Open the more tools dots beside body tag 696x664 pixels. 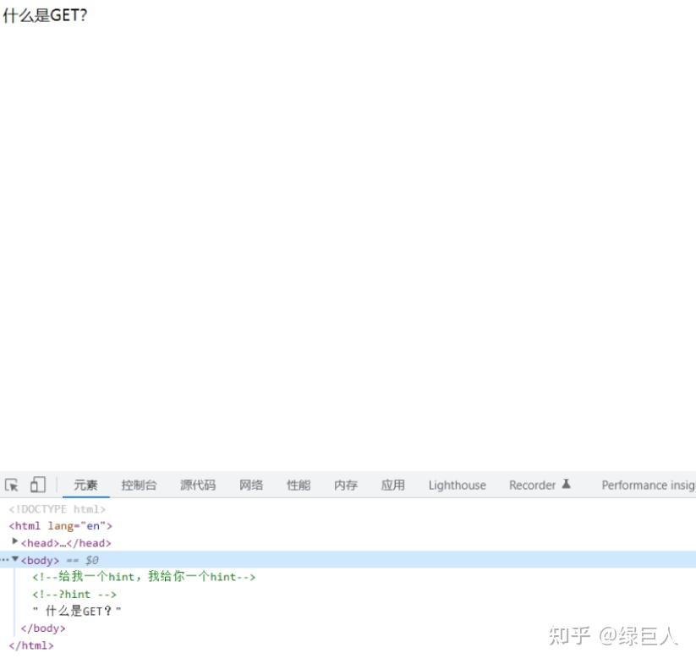3,559
